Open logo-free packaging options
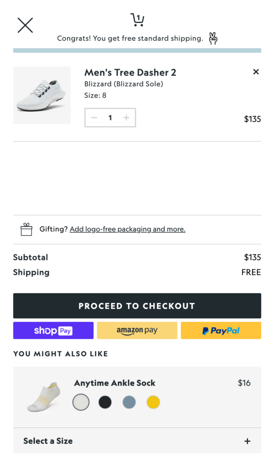The width and height of the screenshot is (275, 467). [127, 229]
